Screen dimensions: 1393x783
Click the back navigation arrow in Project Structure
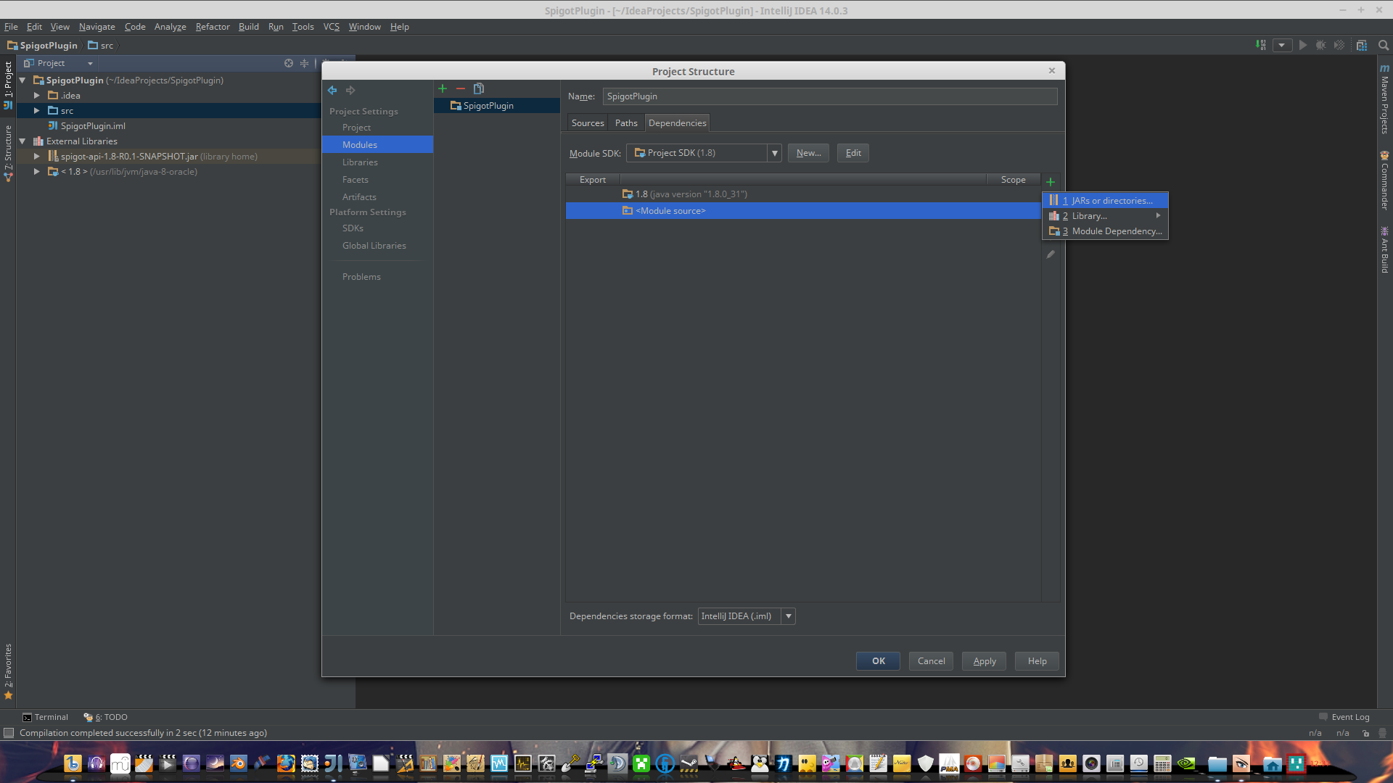(333, 90)
